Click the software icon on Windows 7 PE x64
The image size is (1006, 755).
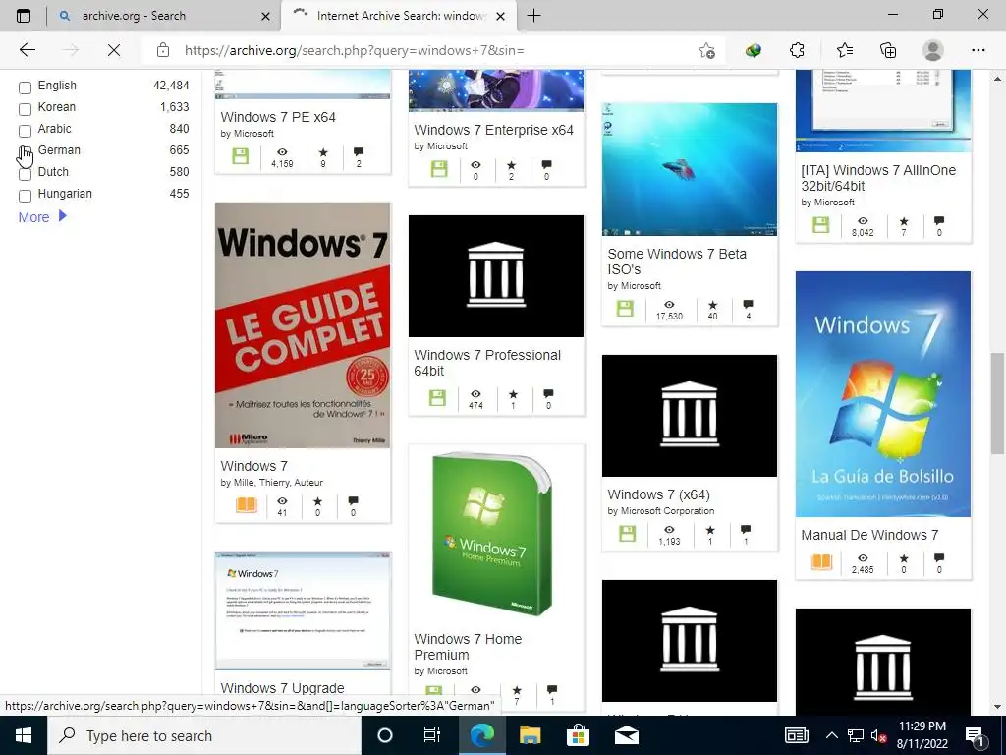pyautogui.click(x=240, y=156)
